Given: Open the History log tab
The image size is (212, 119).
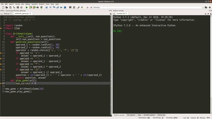Looking at the screenshot, I should pos(161,115).
